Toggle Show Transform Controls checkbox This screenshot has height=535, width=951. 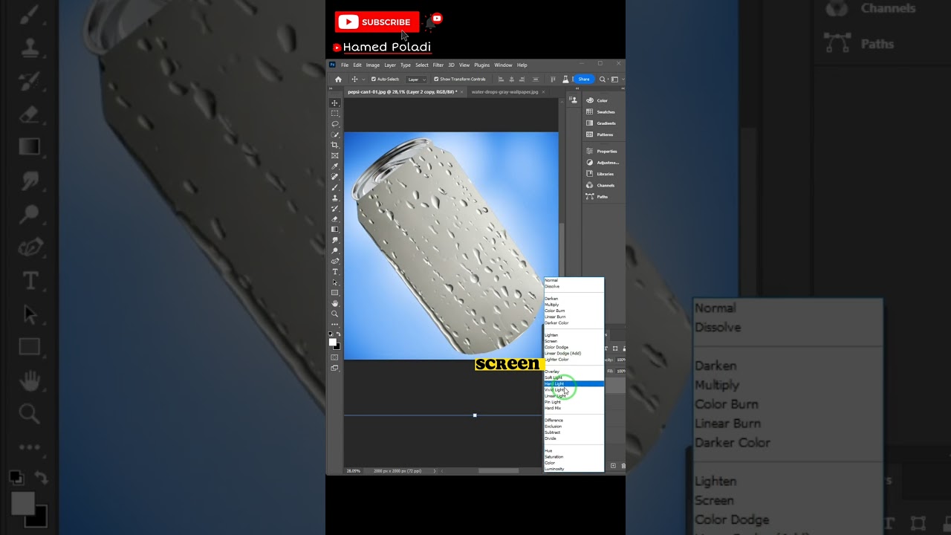[436, 79]
